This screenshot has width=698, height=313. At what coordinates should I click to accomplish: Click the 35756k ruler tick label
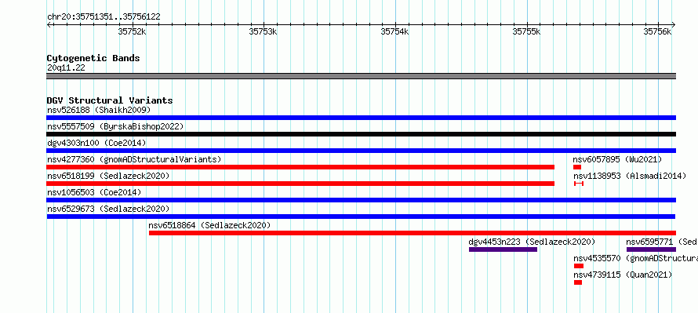click(657, 31)
